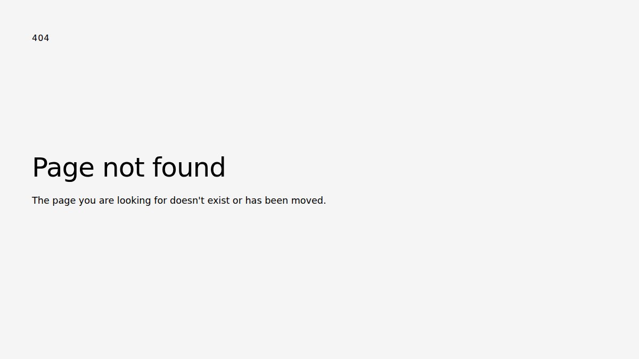Click the Page not found heading
Viewport: 639px width, 359px height.
click(x=129, y=168)
